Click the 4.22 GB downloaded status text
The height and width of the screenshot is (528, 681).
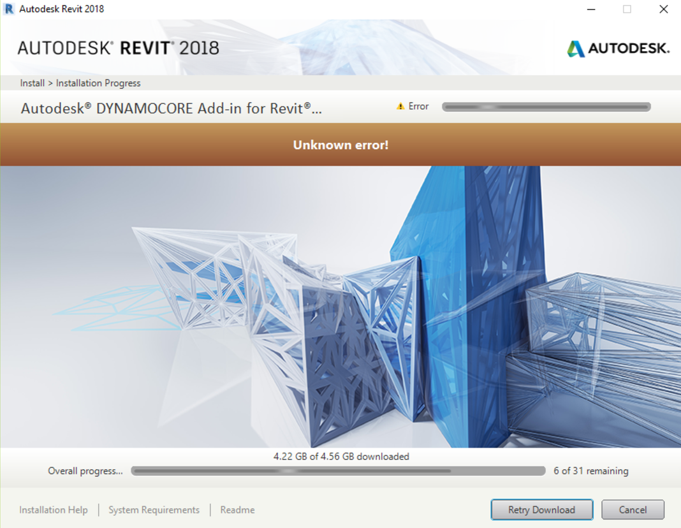(x=340, y=456)
